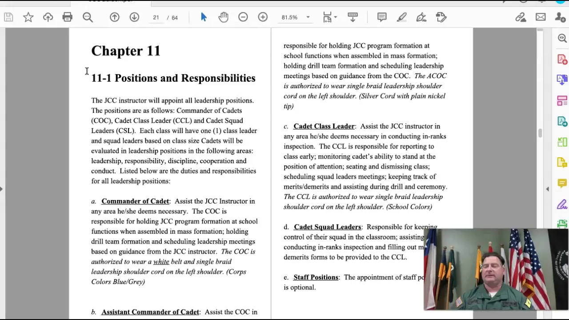
Task: Click the 'Commander of Cadet' underlined title
Action: click(135, 201)
